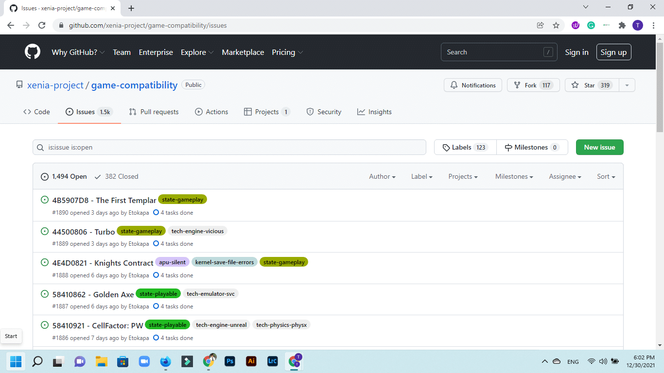Open the Assignee filter dropdown
This screenshot has height=373, width=664.
click(x=565, y=176)
